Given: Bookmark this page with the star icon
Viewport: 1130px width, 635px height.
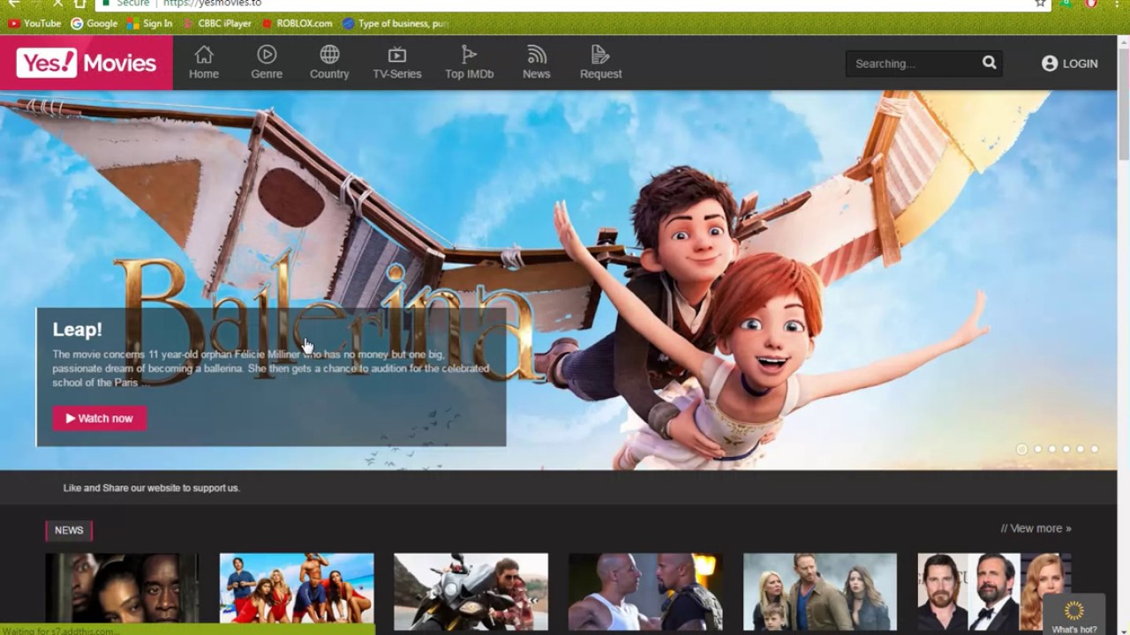Looking at the screenshot, I should (1040, 4).
